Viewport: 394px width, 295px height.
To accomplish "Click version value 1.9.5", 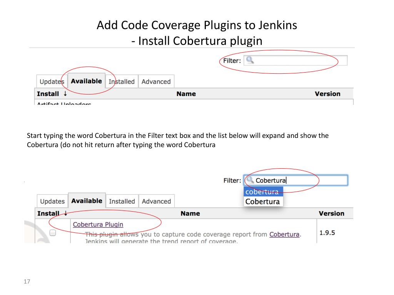I will tap(327, 233).
